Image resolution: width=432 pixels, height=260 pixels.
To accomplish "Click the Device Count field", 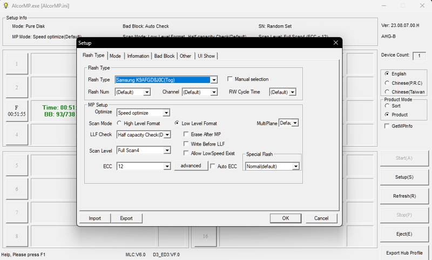I will pos(419,56).
